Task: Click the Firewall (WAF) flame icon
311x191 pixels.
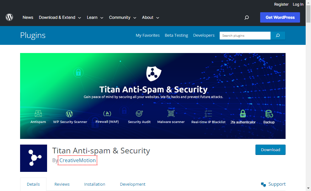Action: click(107, 114)
